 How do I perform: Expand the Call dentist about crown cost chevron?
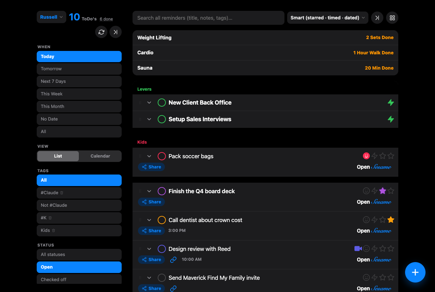(149, 220)
